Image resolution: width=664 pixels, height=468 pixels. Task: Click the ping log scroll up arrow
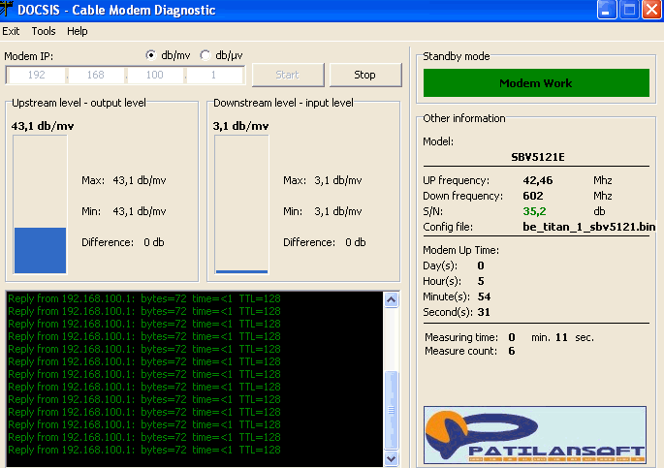click(392, 300)
